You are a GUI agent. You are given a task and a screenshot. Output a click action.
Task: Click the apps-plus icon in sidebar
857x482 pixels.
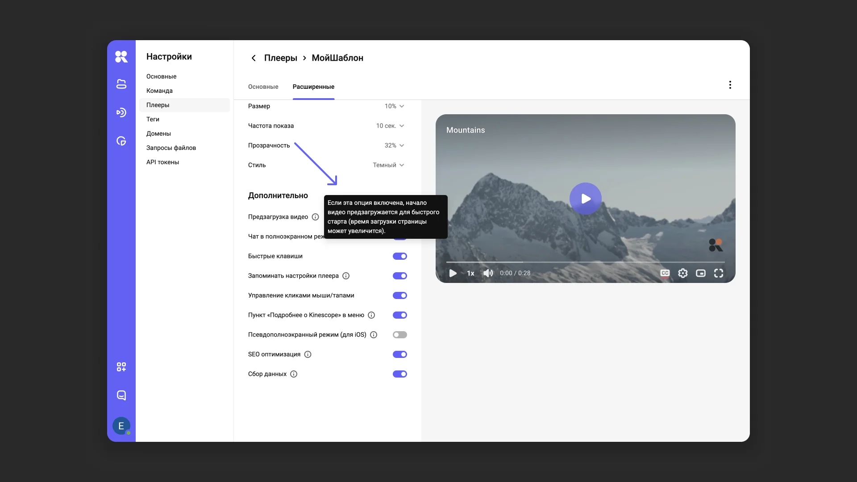pyautogui.click(x=121, y=367)
